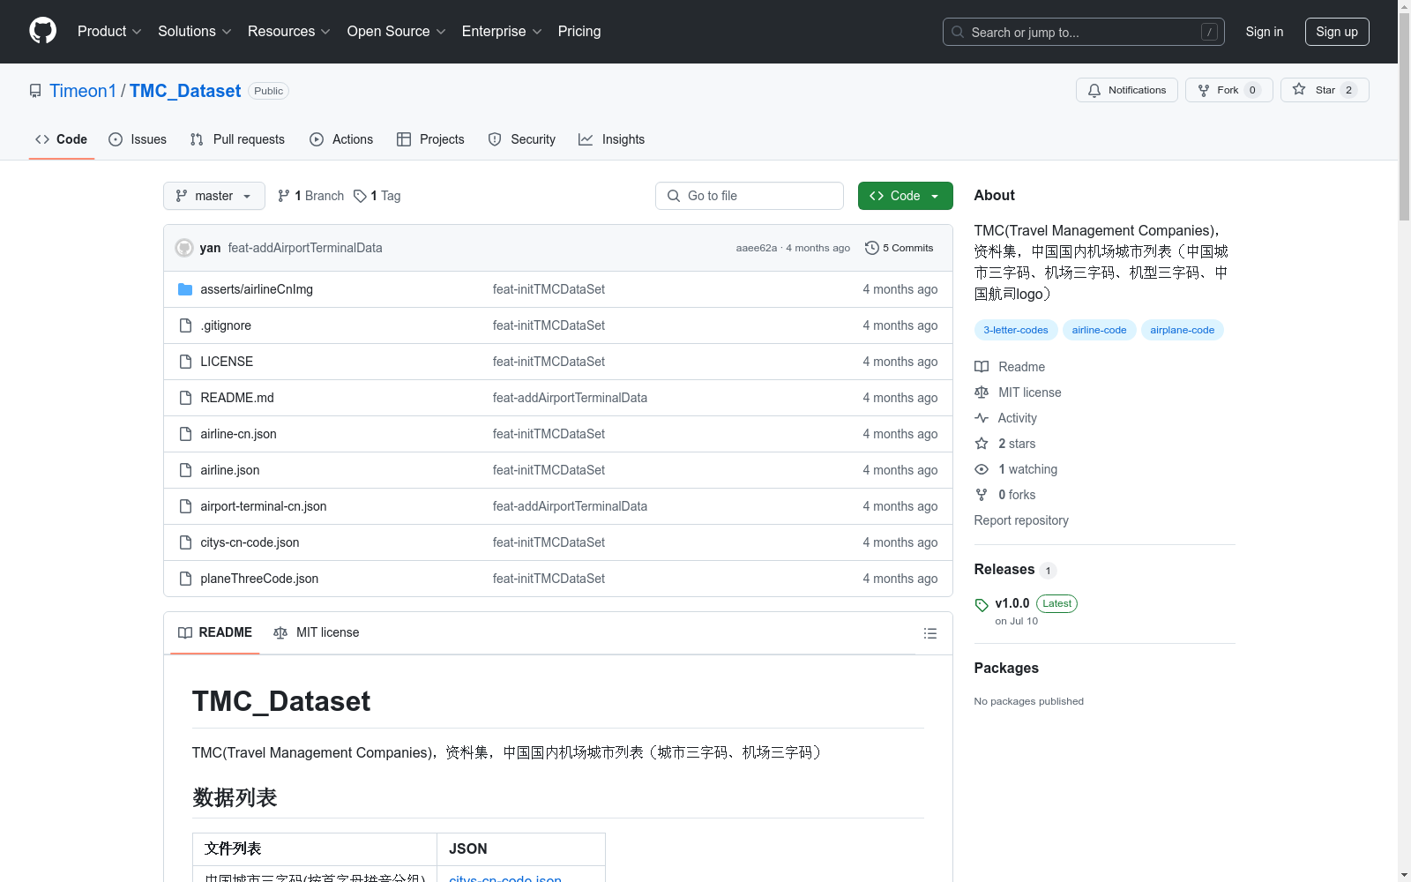
Task: Open citys-cn-code.json link in README table
Action: tap(505, 878)
